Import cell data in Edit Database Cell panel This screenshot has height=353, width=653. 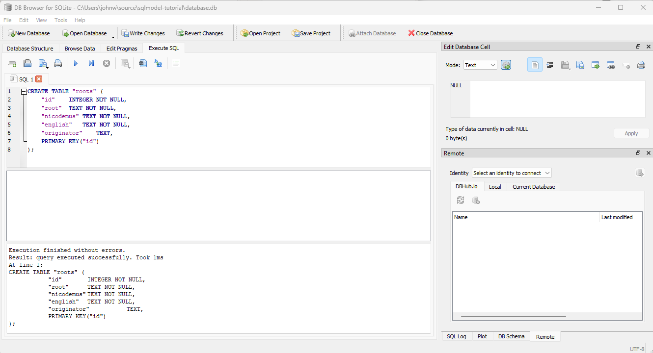(x=565, y=65)
